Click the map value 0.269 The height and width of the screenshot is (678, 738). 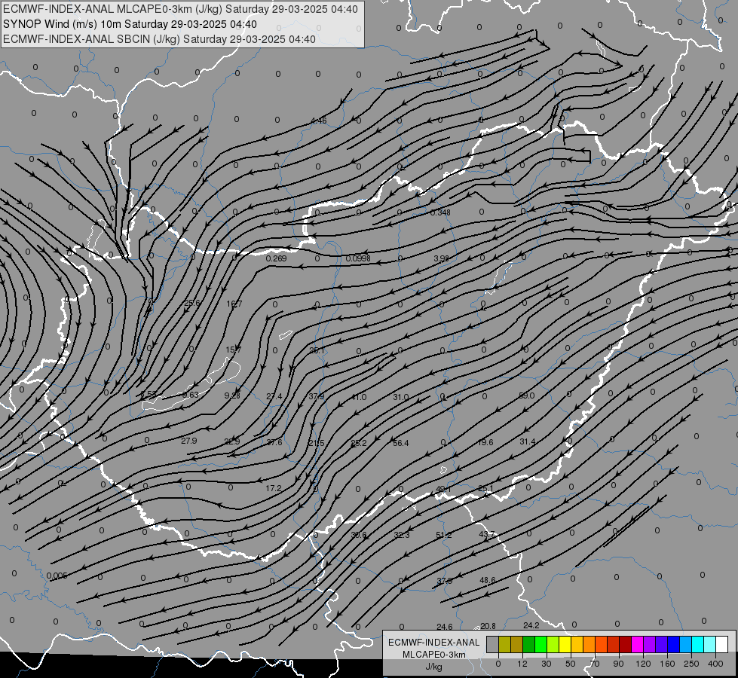(277, 258)
